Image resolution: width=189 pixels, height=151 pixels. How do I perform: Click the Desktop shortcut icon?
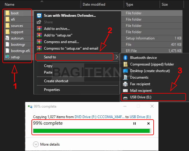tap(126, 71)
